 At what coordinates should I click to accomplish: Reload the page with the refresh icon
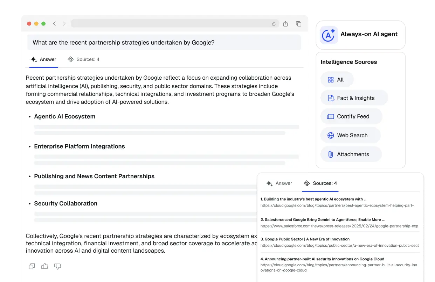click(x=274, y=24)
